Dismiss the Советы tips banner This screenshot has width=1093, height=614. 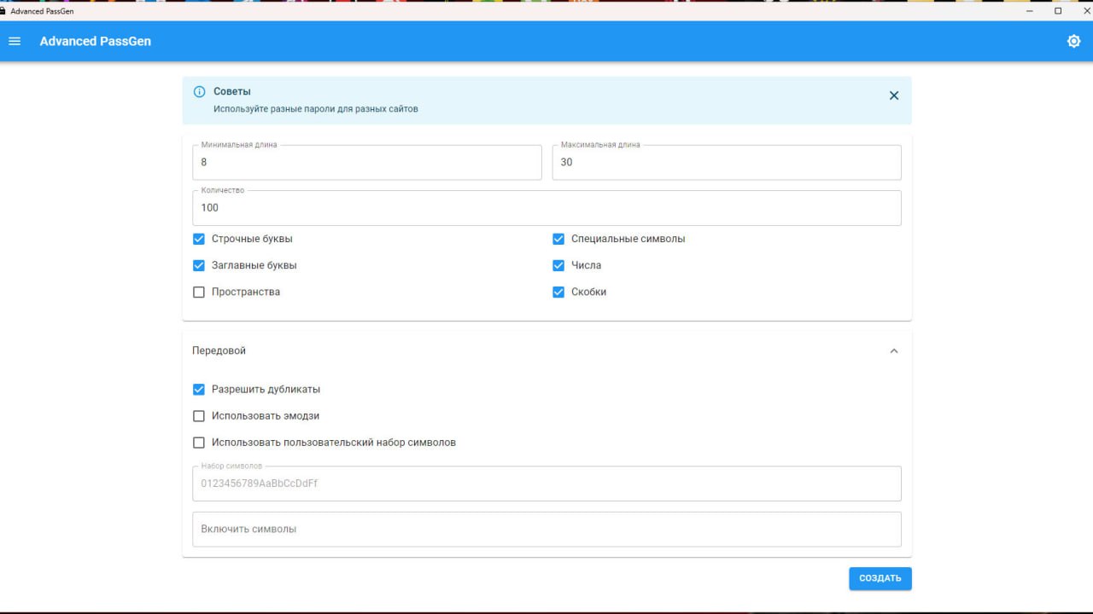(x=893, y=96)
